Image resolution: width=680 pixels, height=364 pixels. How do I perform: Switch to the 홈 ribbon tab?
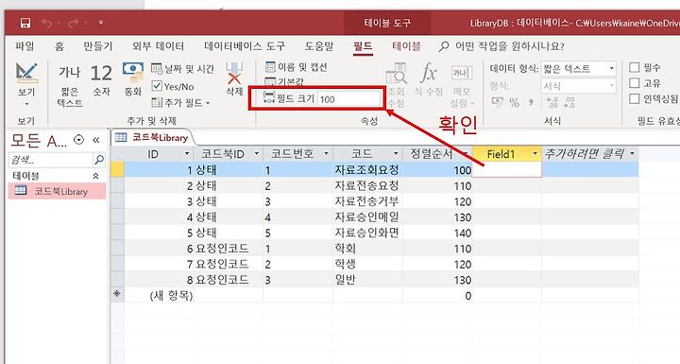click(x=59, y=46)
